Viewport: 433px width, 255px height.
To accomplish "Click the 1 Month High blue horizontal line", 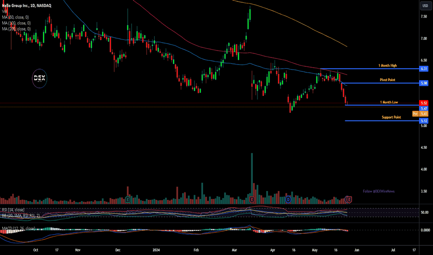I will [370, 69].
